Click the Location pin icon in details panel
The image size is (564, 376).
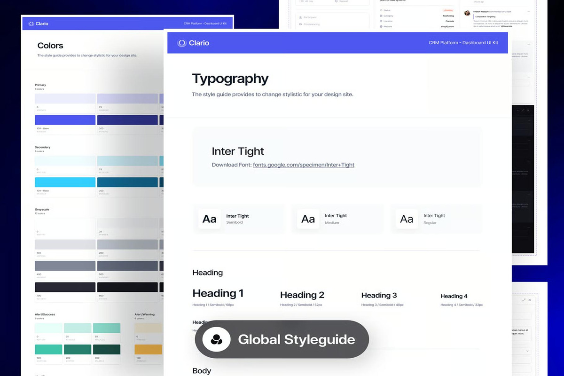click(x=381, y=21)
